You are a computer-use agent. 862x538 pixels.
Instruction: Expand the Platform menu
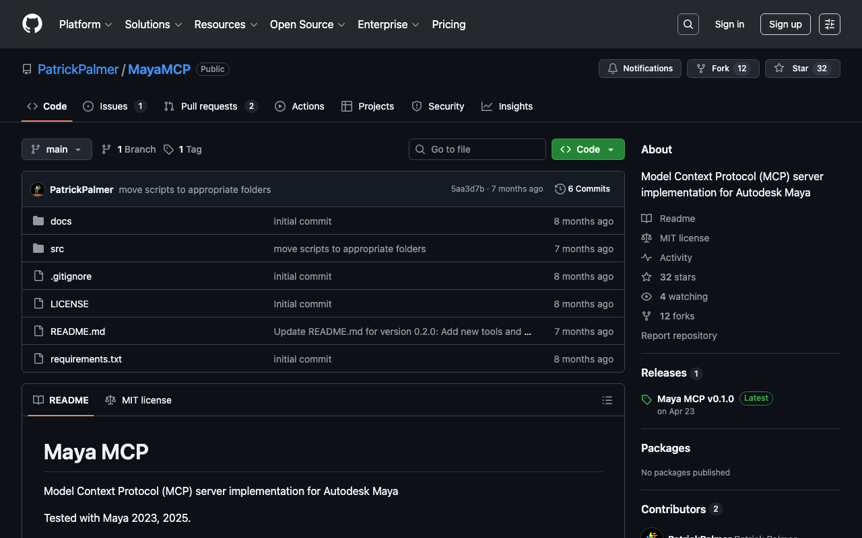pos(86,24)
